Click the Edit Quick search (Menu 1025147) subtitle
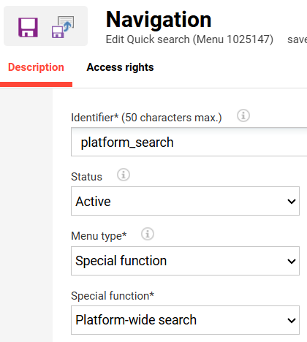Viewport: 307px width, 342px height. pos(189,39)
